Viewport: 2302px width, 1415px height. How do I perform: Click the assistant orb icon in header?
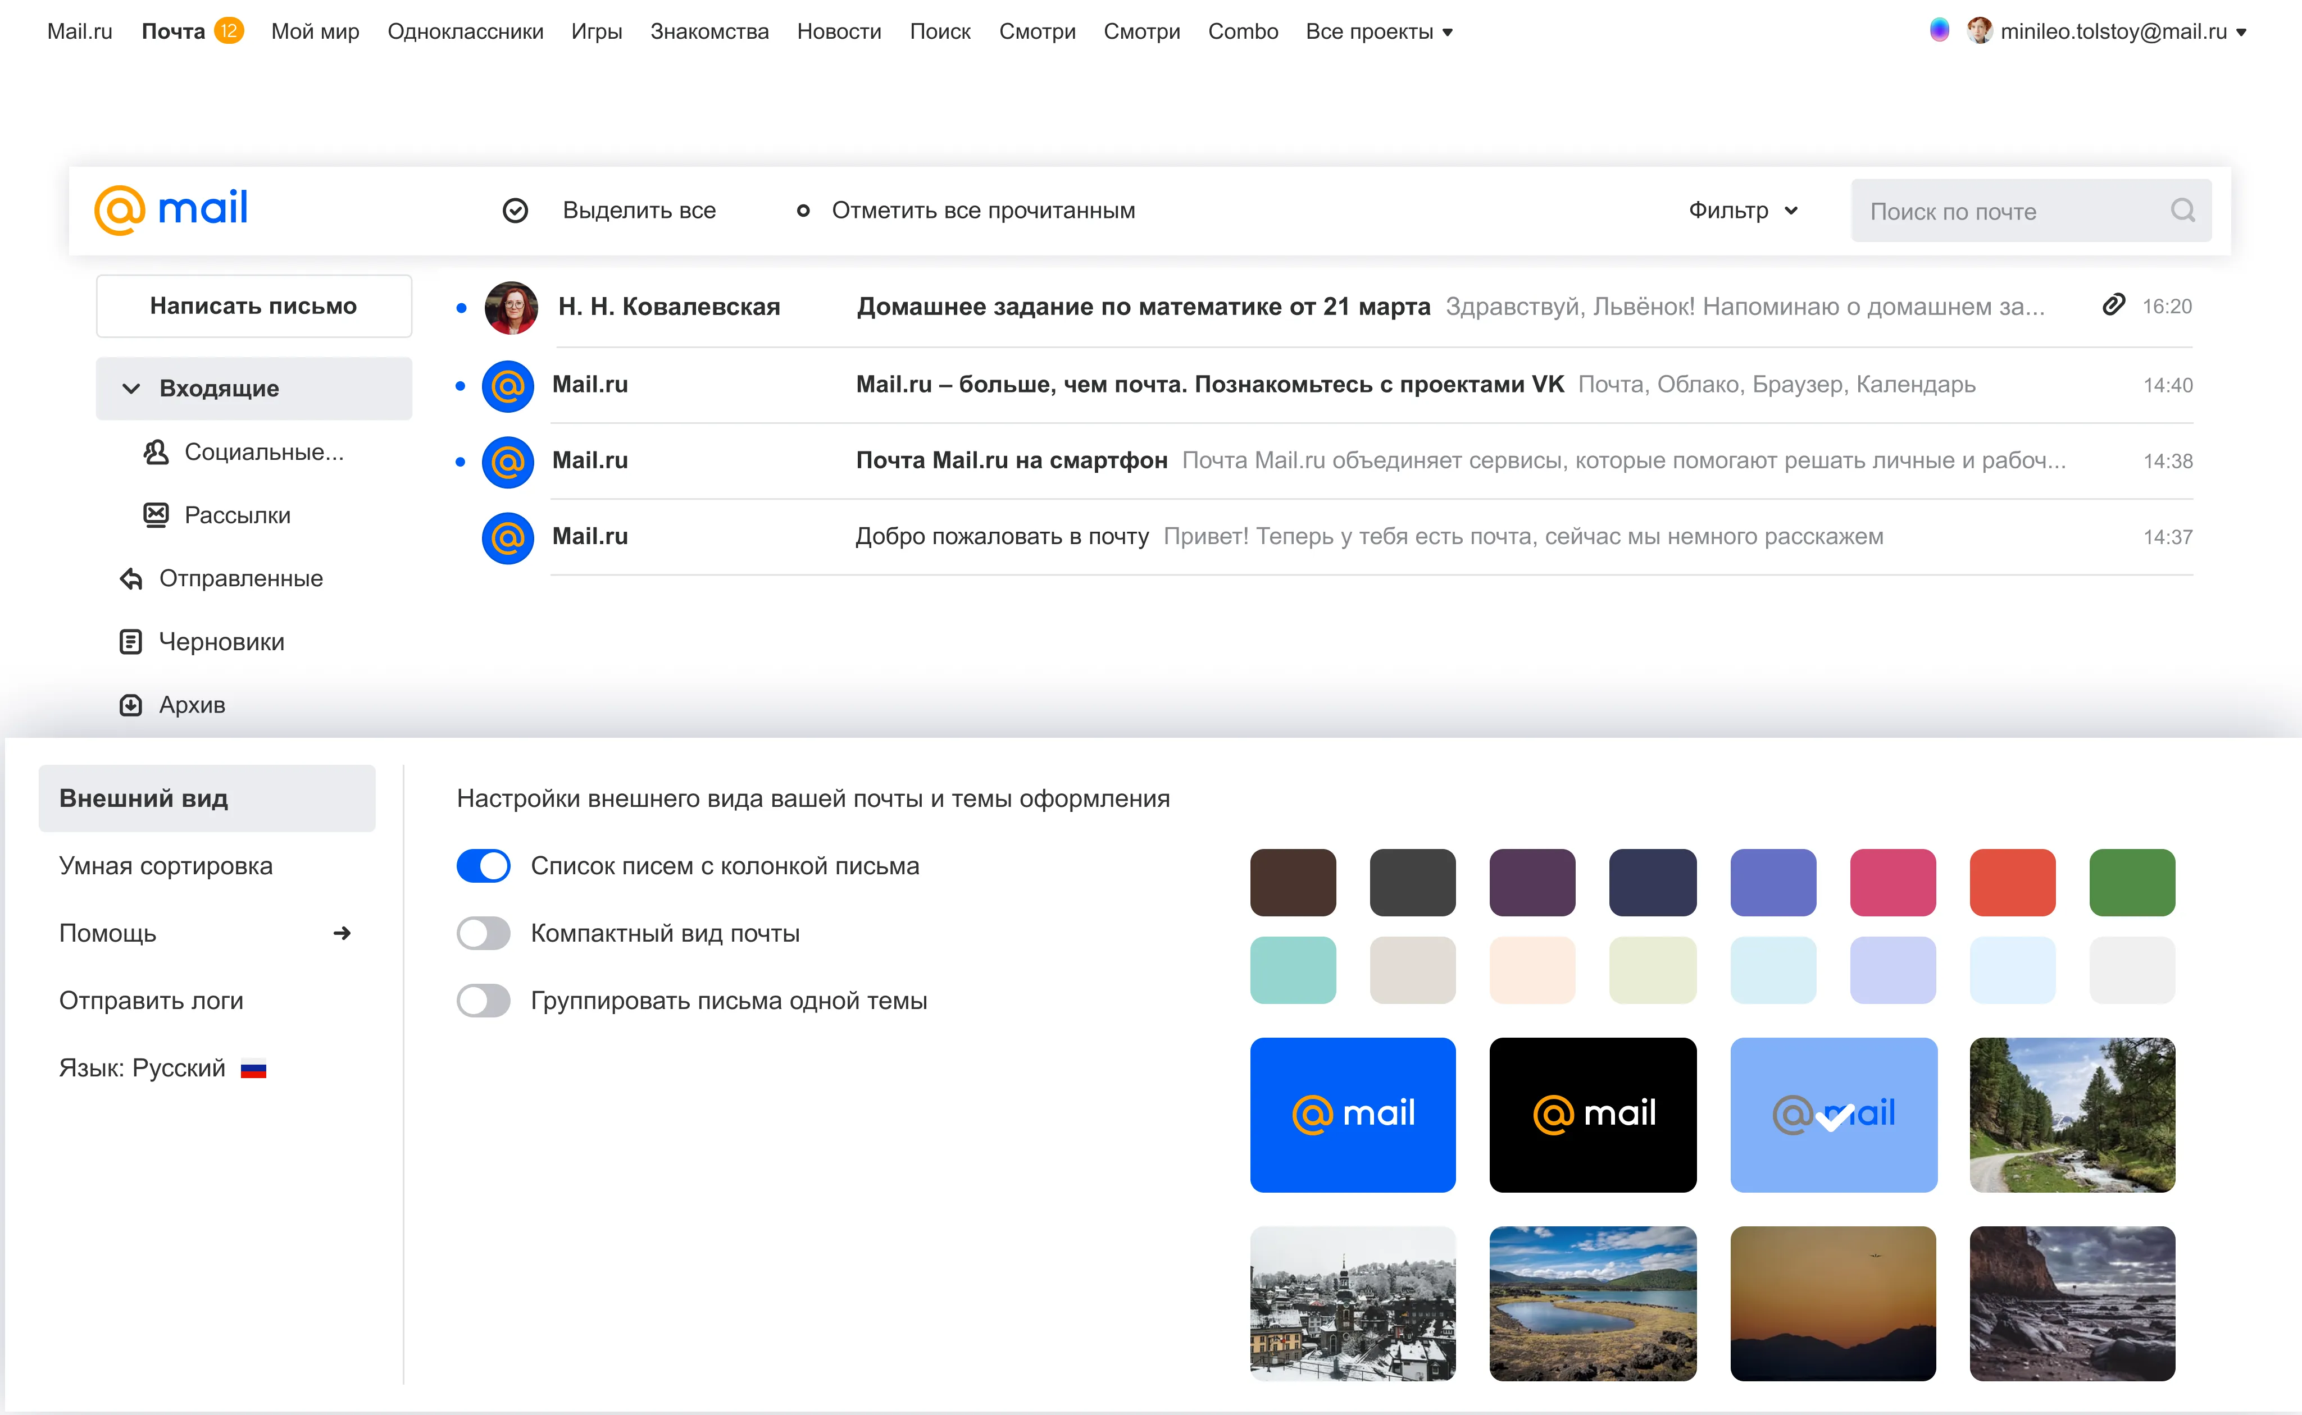(x=1940, y=30)
